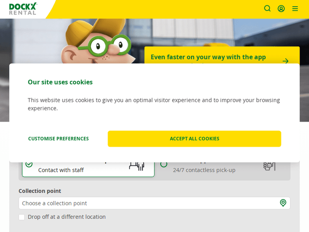Screen dimensions: 309x232
Task: Click the 'Our site uses cookies' heading
Action: pos(60,82)
